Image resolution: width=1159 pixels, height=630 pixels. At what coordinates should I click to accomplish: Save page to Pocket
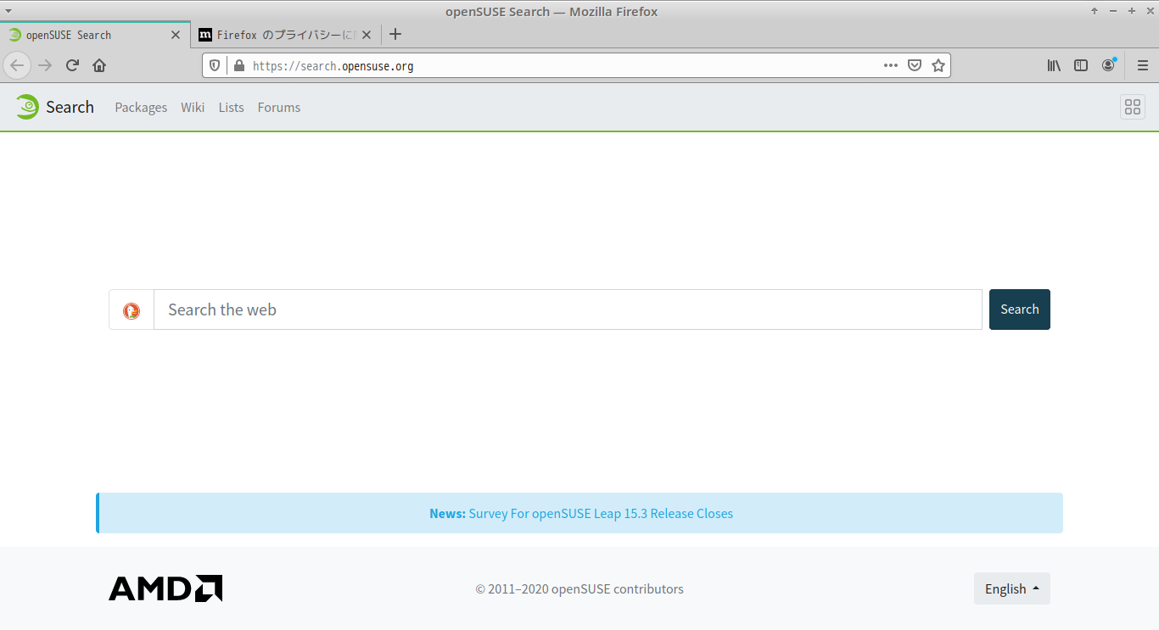pos(915,65)
